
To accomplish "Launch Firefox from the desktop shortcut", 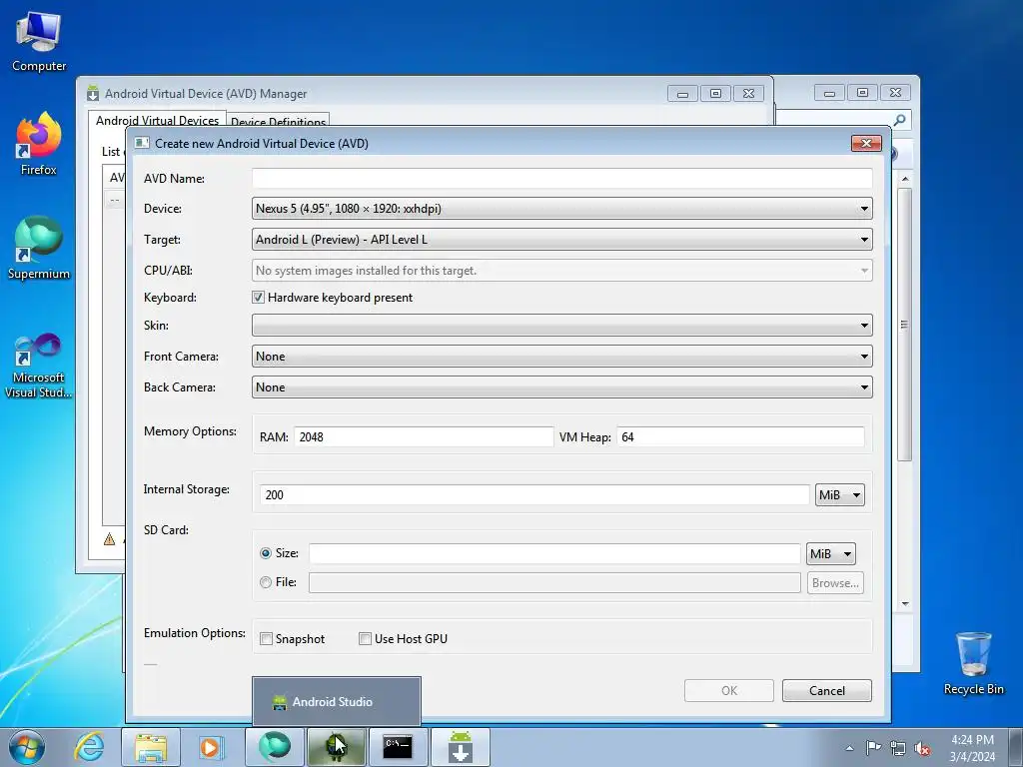I will 39,144.
